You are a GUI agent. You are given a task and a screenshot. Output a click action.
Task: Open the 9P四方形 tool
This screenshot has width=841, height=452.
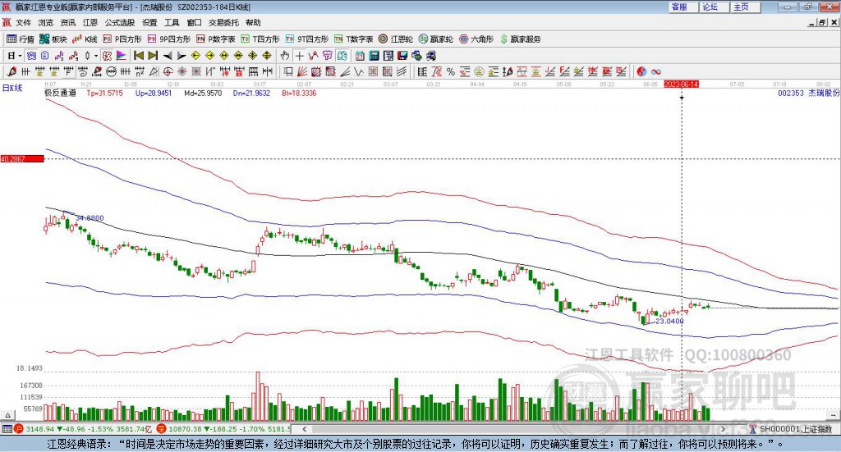[x=169, y=39]
